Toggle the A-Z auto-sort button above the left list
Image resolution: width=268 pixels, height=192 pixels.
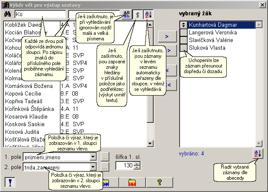(148, 14)
